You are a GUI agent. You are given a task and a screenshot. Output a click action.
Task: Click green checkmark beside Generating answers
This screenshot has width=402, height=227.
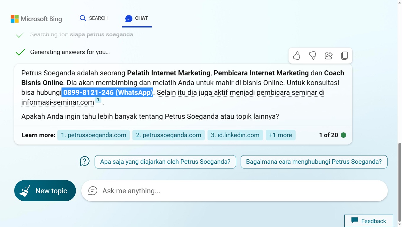tap(20, 52)
